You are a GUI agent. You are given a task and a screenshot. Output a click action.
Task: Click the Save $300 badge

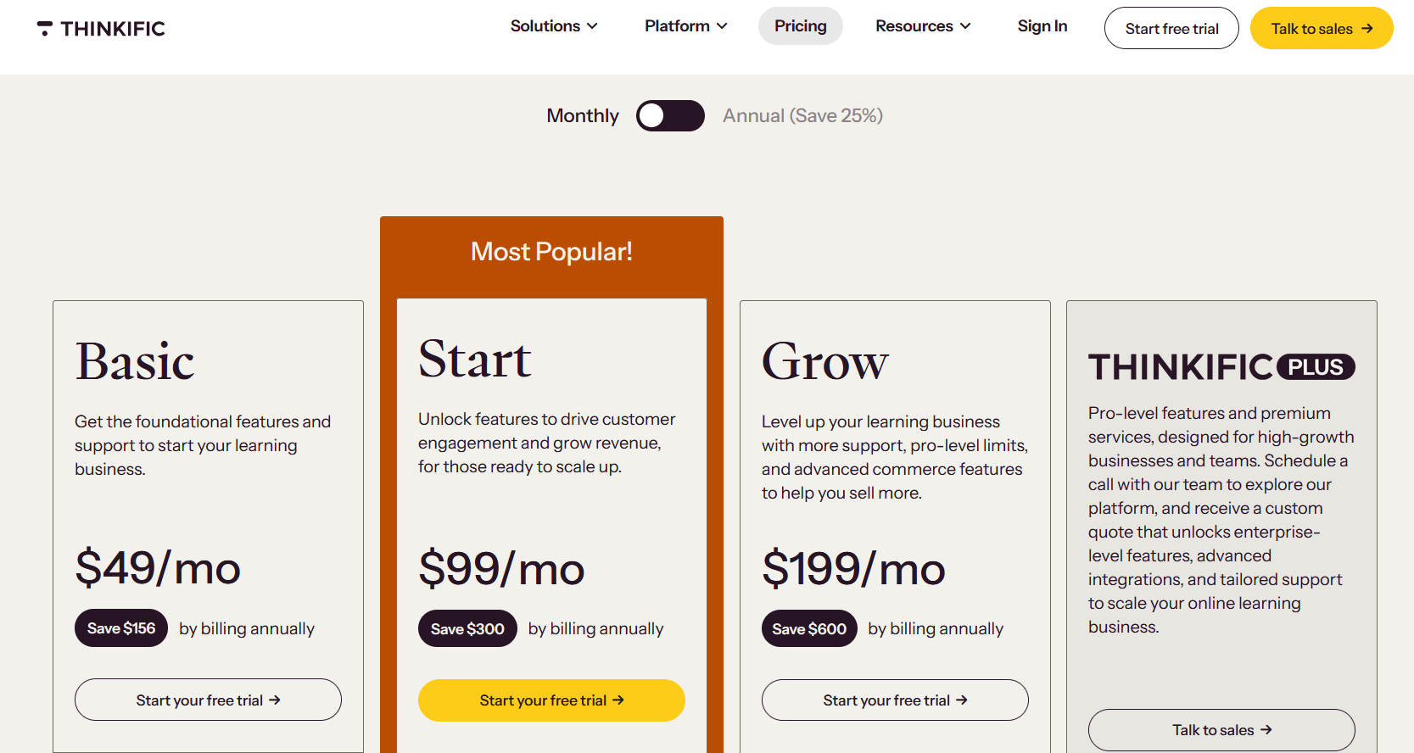click(467, 628)
